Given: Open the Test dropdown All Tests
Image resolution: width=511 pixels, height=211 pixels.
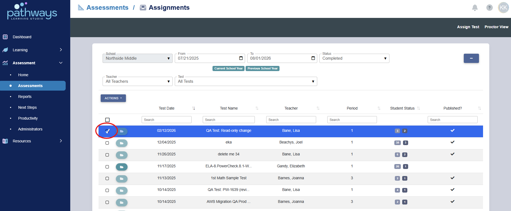Looking at the screenshot, I should [x=246, y=81].
